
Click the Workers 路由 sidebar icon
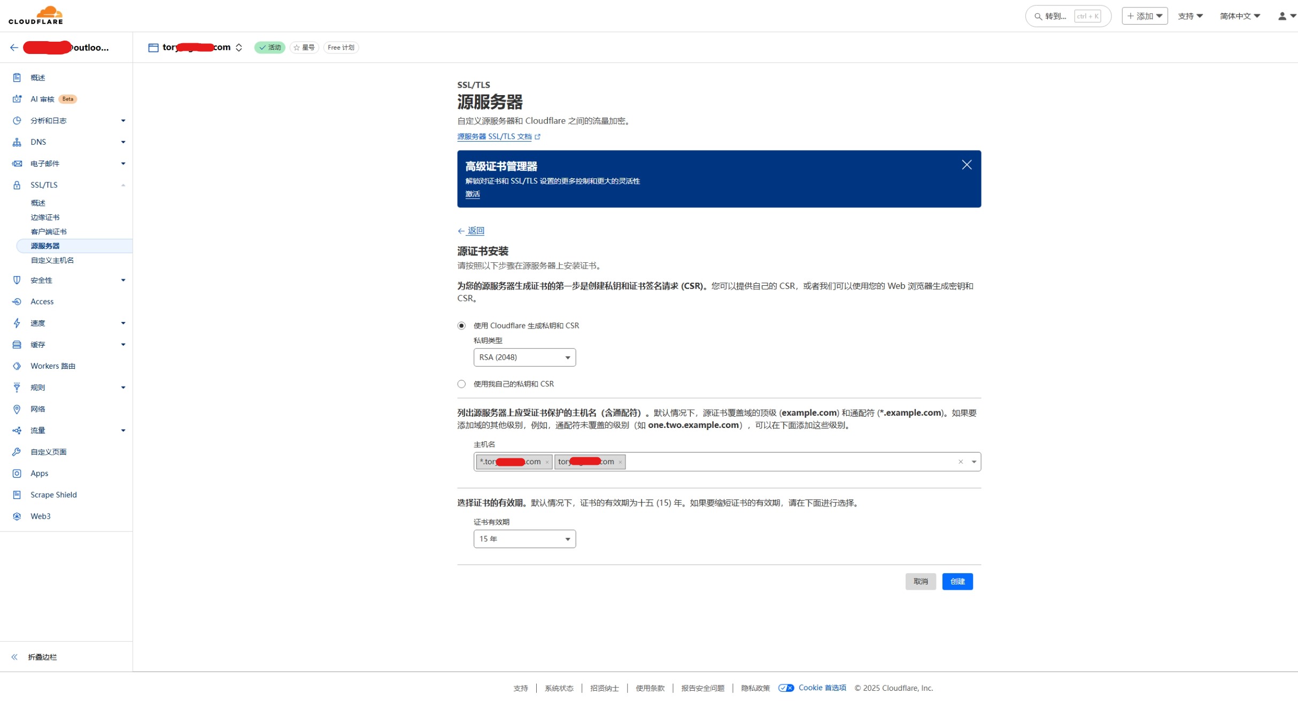click(x=17, y=366)
